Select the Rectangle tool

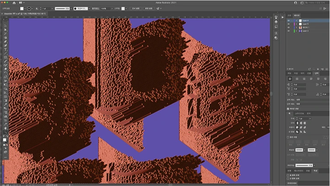(5, 57)
